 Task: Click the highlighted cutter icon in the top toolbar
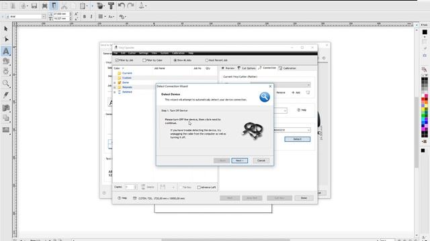(54, 6)
